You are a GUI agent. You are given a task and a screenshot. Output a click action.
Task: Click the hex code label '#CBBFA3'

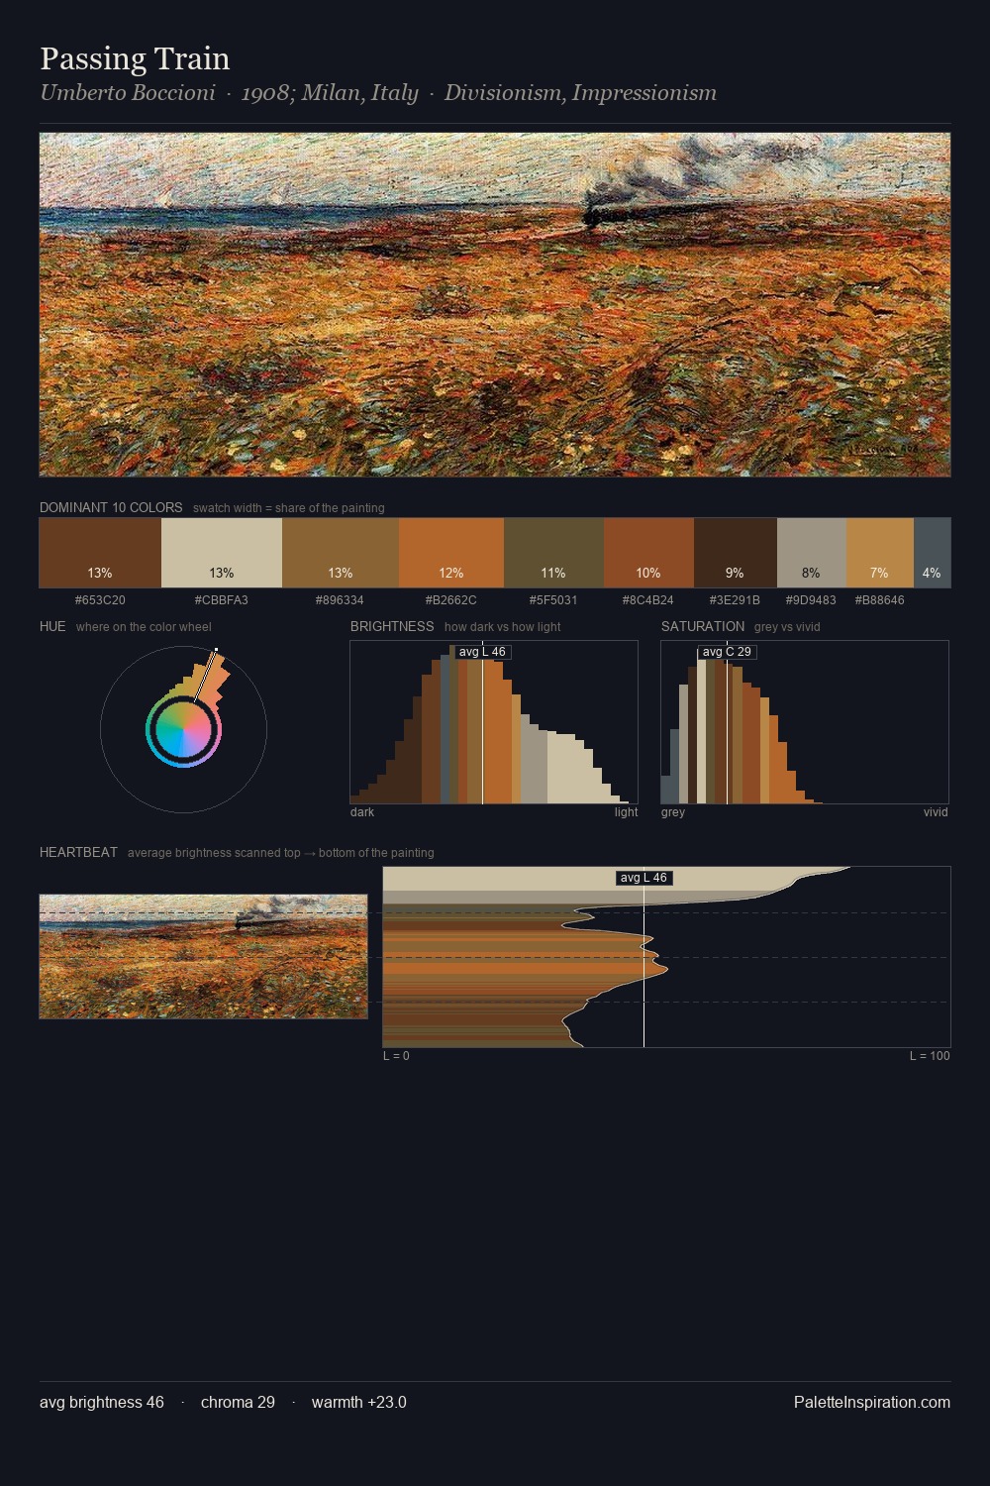222,600
